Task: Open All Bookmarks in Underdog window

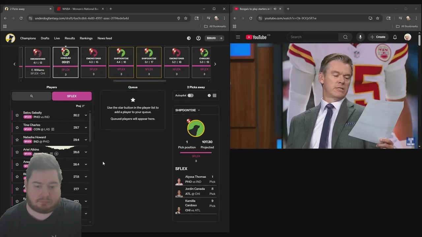Action: (x=215, y=26)
